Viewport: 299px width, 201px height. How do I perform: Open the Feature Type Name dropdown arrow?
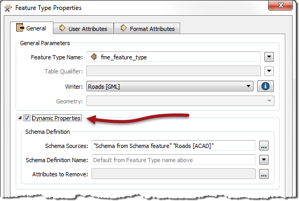tap(269, 57)
